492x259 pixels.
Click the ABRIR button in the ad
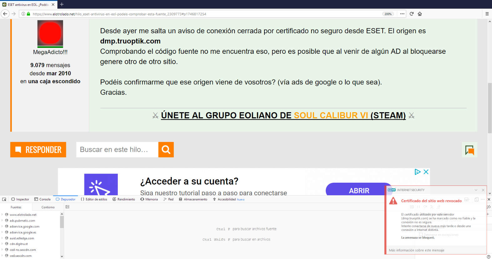(x=359, y=190)
